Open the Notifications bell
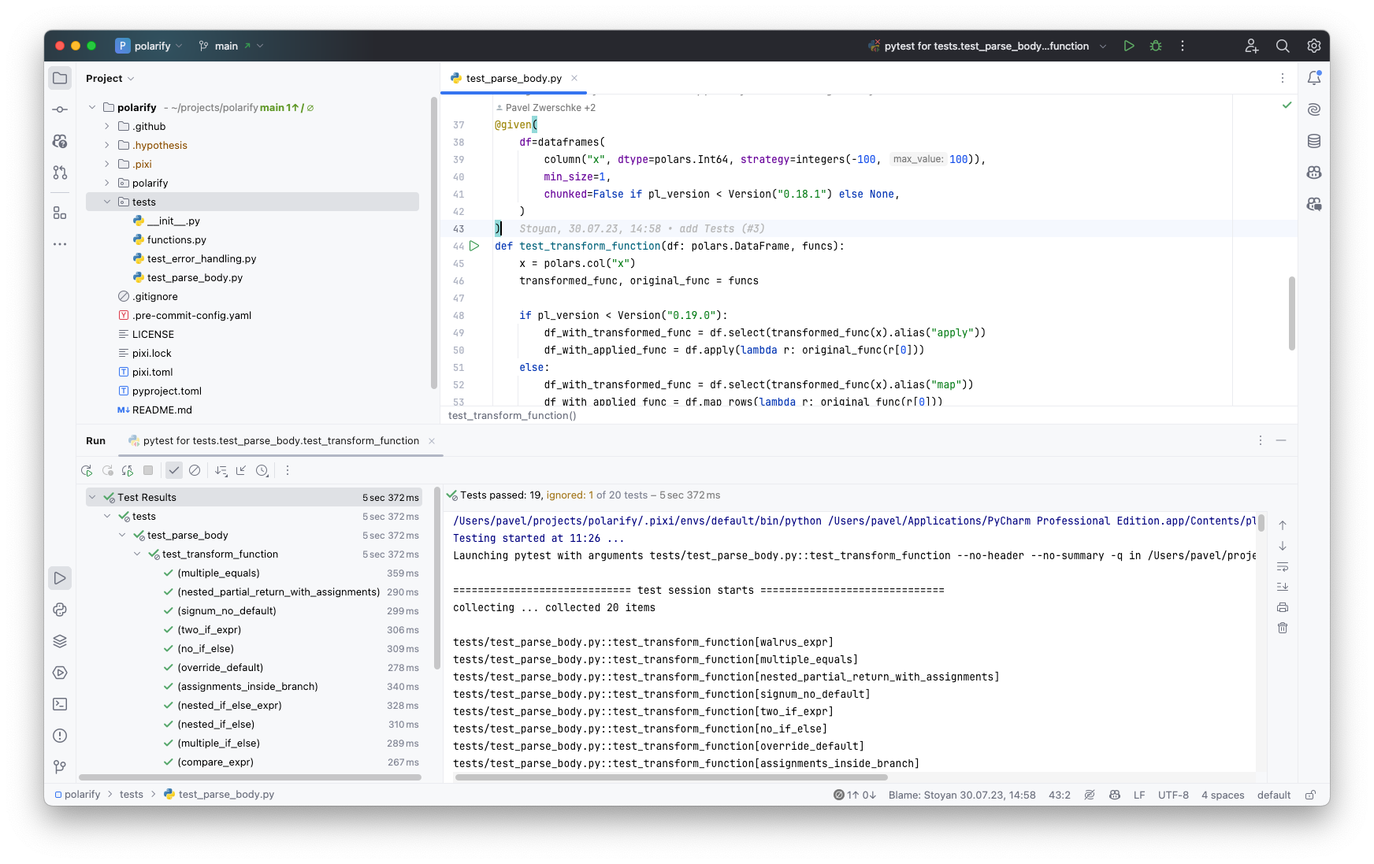Image resolution: width=1374 pixels, height=864 pixels. pos(1314,78)
